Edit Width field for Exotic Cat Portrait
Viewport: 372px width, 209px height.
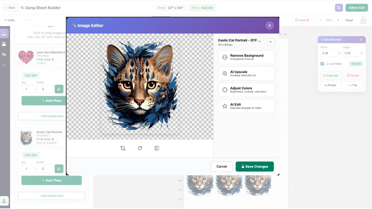pyautogui.click(x=44, y=169)
